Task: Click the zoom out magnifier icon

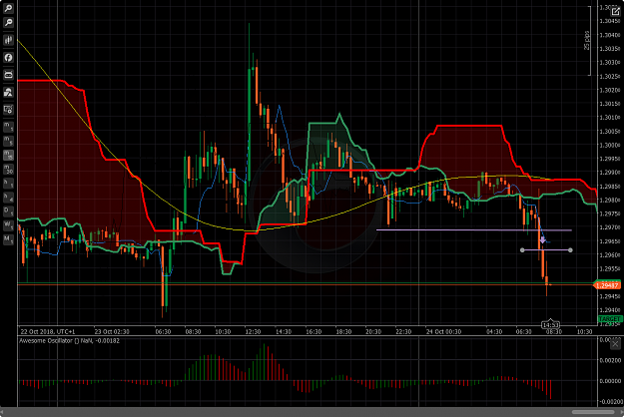Action: click(x=8, y=23)
